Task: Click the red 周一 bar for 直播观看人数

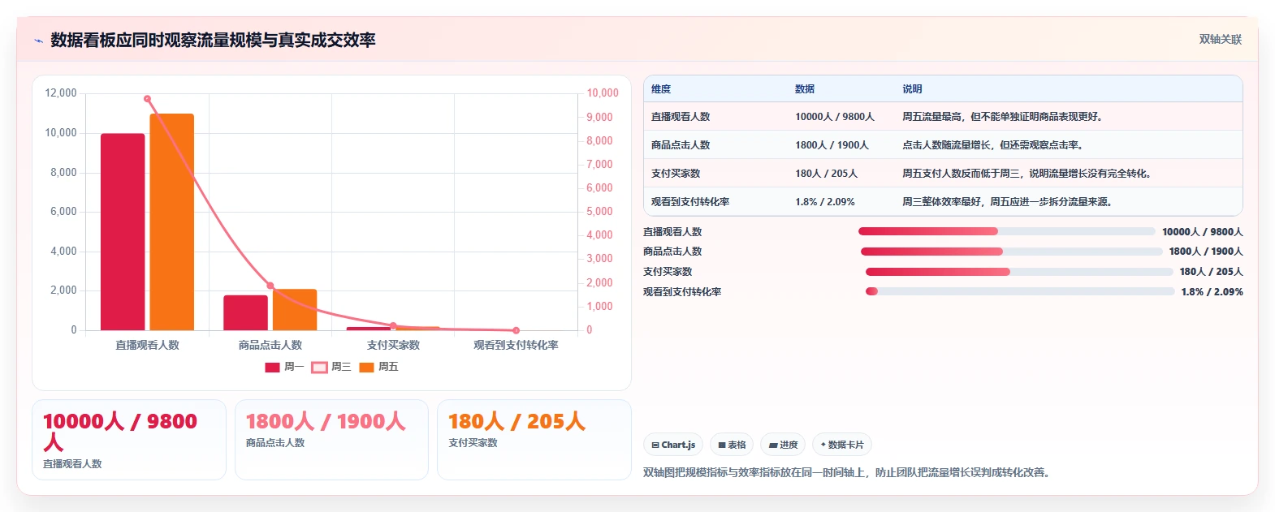Action: point(123,232)
